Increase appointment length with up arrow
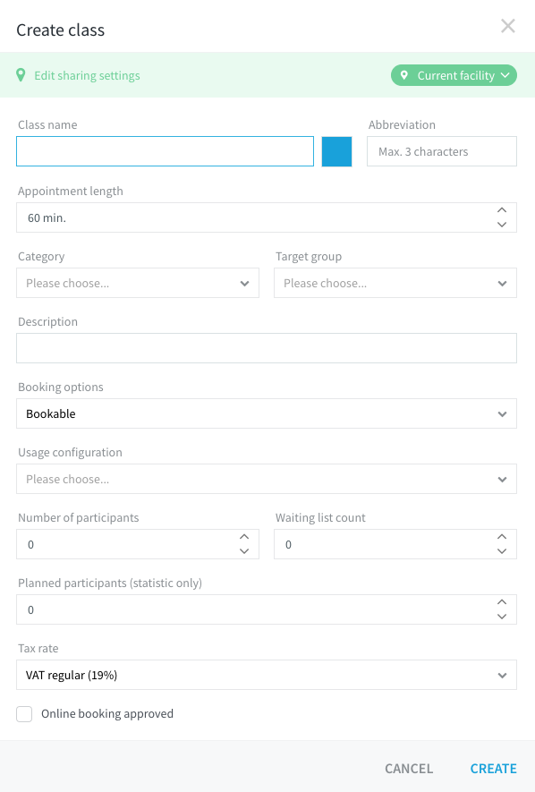 (x=502, y=210)
